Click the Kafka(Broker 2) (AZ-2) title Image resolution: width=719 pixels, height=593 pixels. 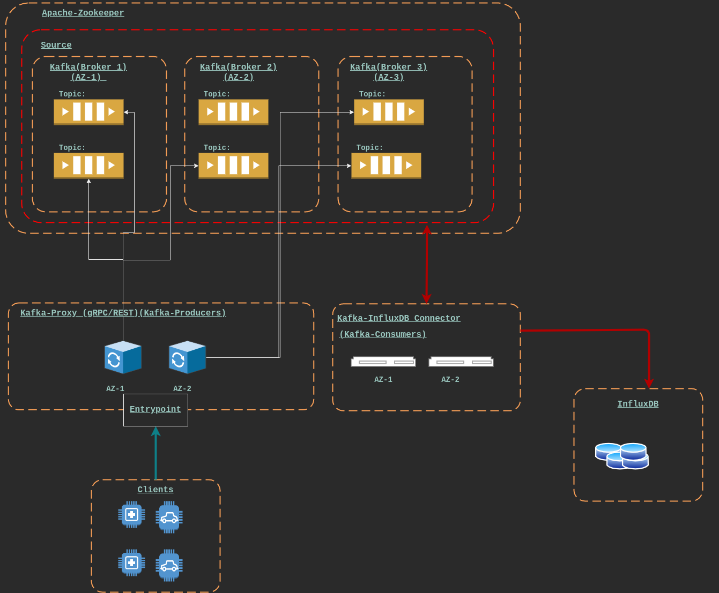[239, 72]
